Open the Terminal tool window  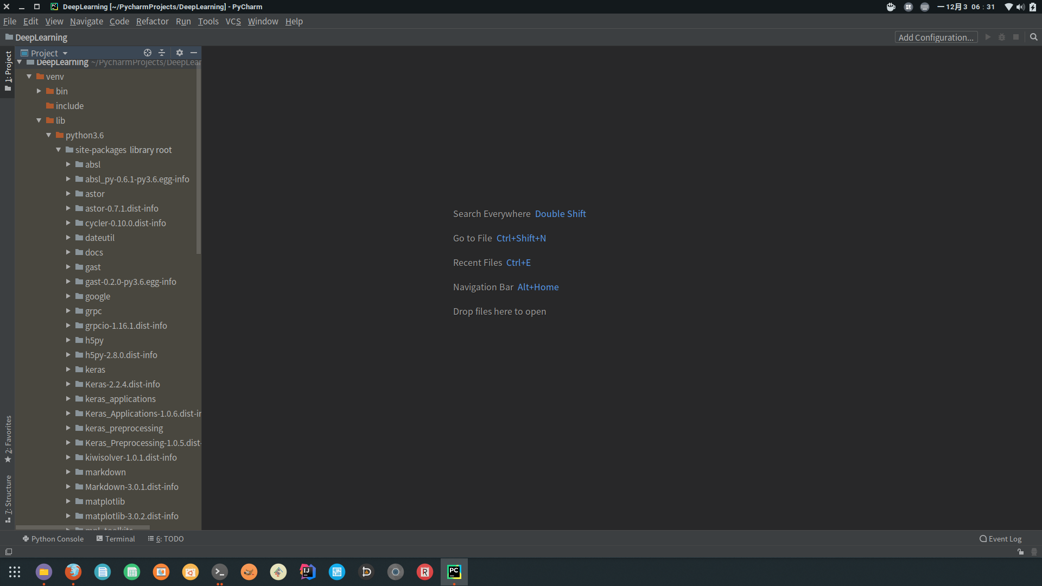point(116,539)
